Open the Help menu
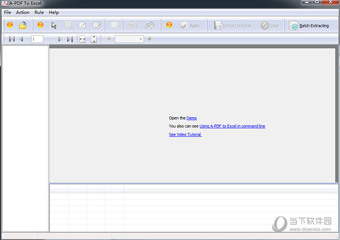The height and width of the screenshot is (240, 340). pos(54,12)
